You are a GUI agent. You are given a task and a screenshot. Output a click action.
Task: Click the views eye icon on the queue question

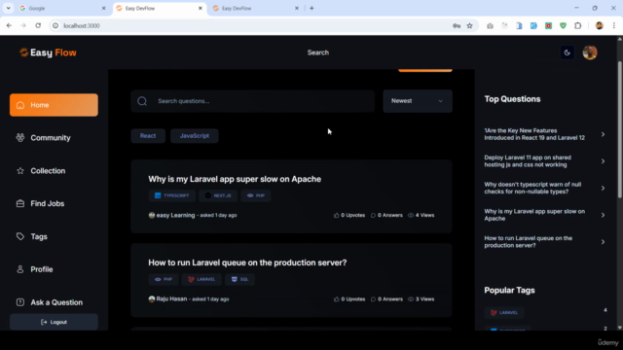(x=411, y=299)
